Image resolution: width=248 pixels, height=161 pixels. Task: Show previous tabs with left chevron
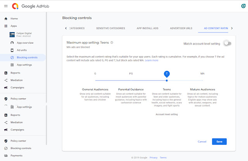tap(66, 28)
